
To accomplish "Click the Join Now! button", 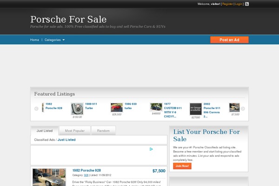I will coord(182,166).
